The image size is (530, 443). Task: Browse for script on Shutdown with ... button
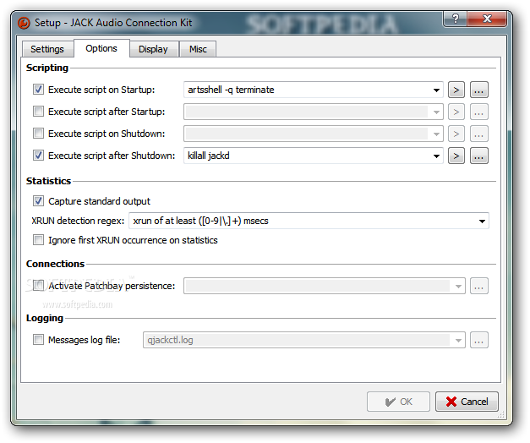[479, 134]
